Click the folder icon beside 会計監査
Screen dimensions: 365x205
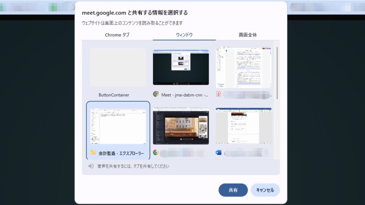[93, 153]
